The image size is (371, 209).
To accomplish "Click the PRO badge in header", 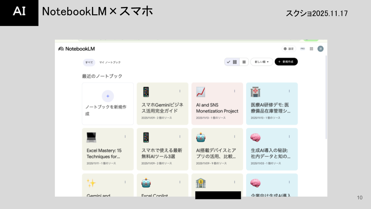I will click(303, 49).
